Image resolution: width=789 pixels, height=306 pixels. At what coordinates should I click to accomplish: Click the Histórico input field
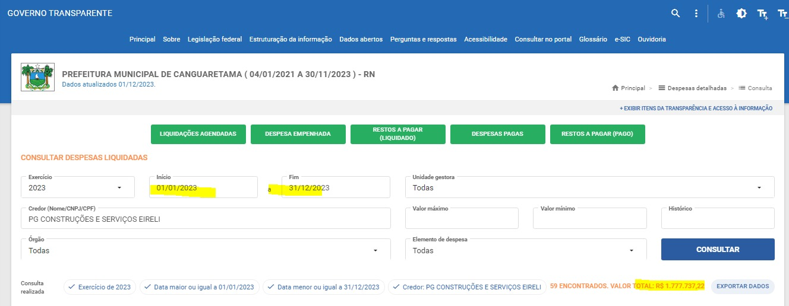click(718, 218)
